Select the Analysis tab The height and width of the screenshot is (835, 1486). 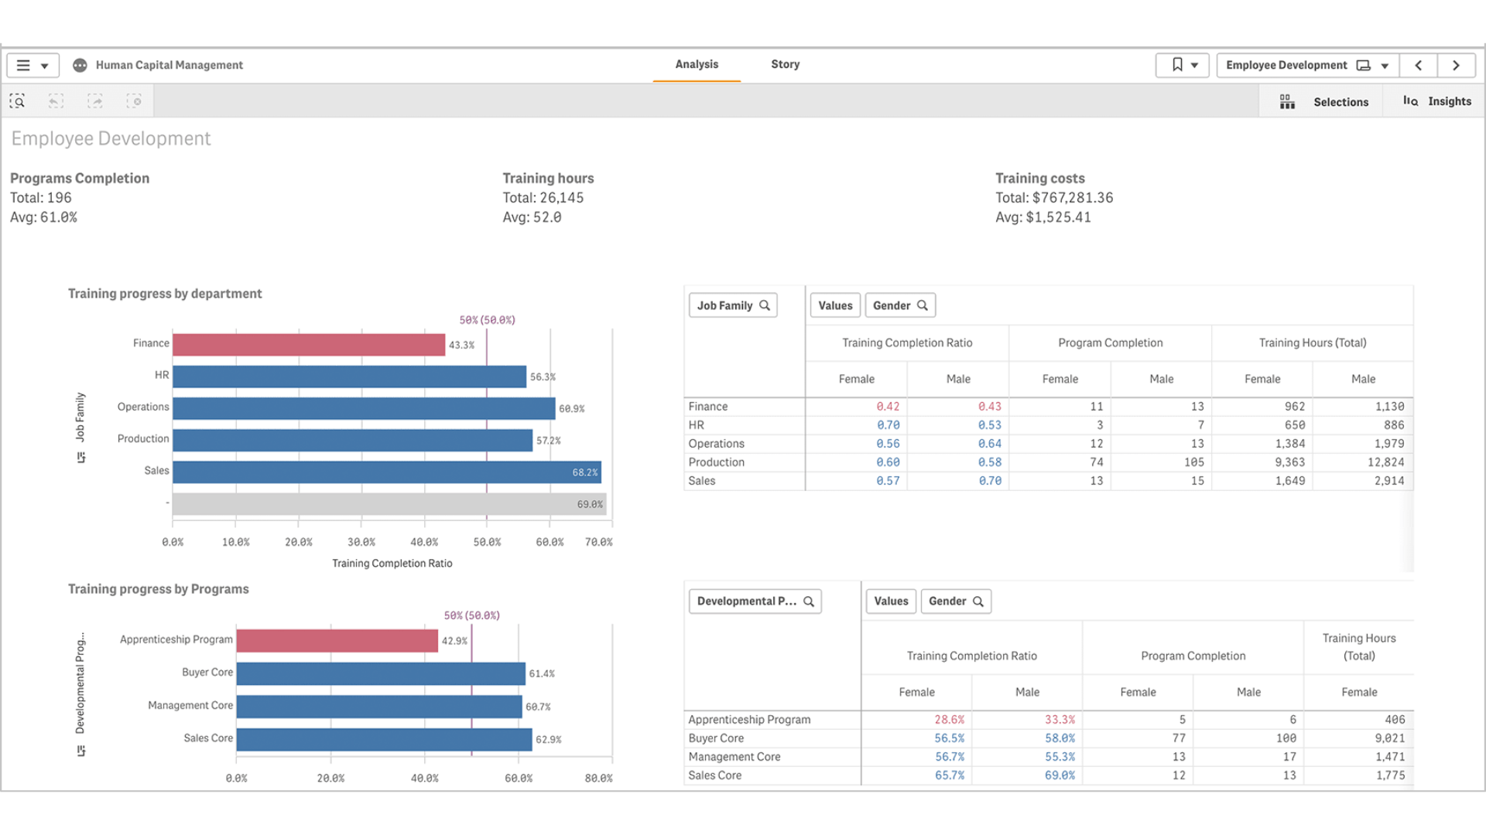click(697, 65)
